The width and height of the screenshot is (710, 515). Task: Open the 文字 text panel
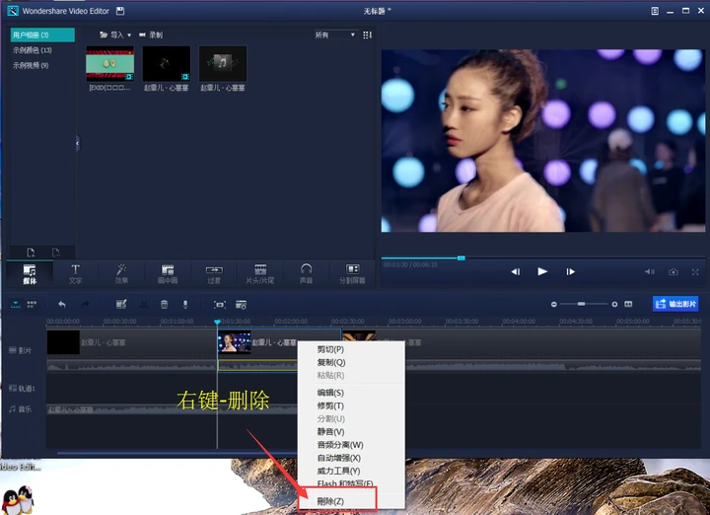75,273
